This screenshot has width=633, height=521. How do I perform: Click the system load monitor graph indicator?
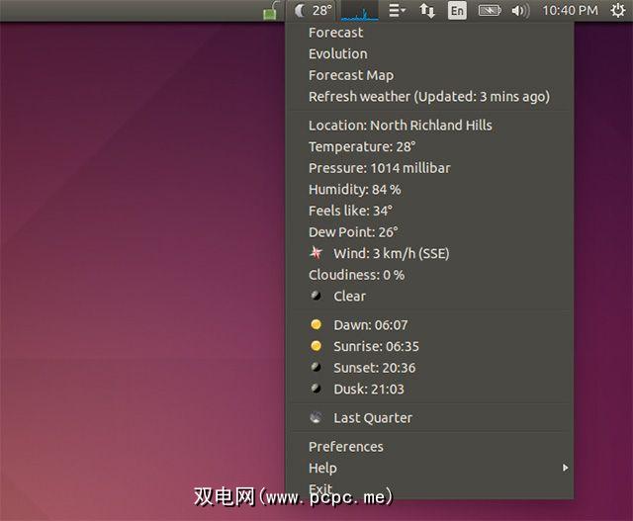pos(360,11)
